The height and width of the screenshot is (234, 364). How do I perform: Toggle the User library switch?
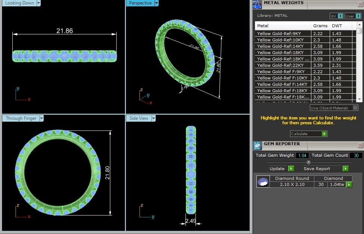click(357, 16)
